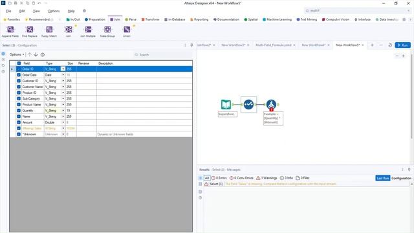The image size is (414, 233).
Task: Open type dropdown for Name field
Action: pyautogui.click(x=63, y=116)
